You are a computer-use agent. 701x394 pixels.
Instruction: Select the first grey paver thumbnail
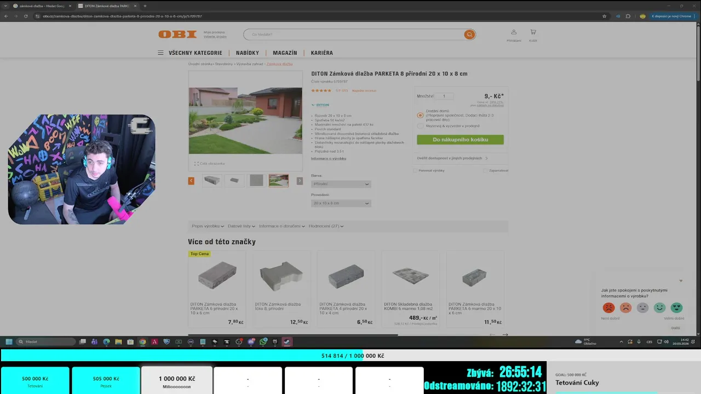pyautogui.click(x=212, y=181)
